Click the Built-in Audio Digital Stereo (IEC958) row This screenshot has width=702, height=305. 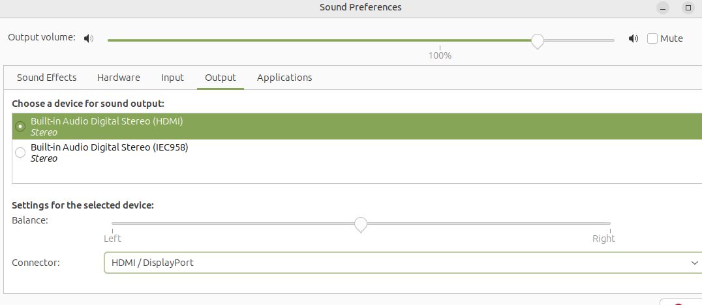357,152
